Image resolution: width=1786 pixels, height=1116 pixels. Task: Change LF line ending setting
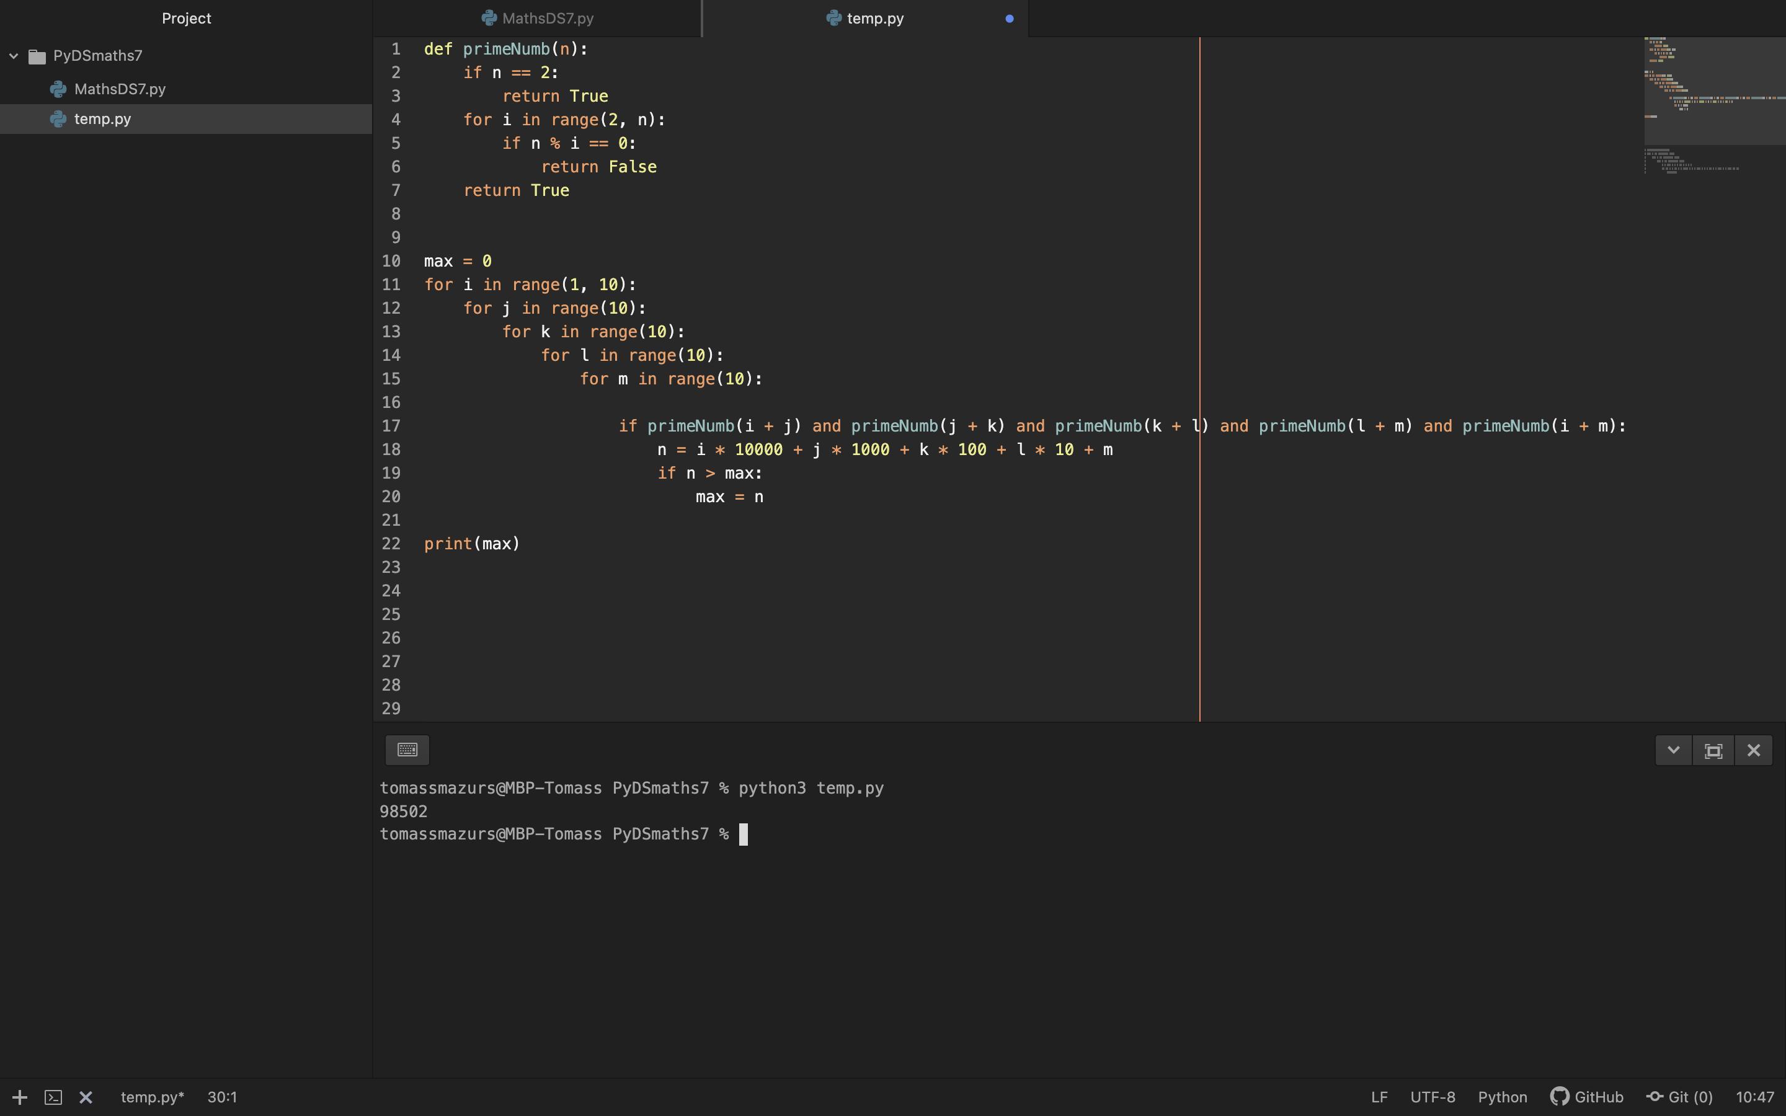(x=1379, y=1097)
